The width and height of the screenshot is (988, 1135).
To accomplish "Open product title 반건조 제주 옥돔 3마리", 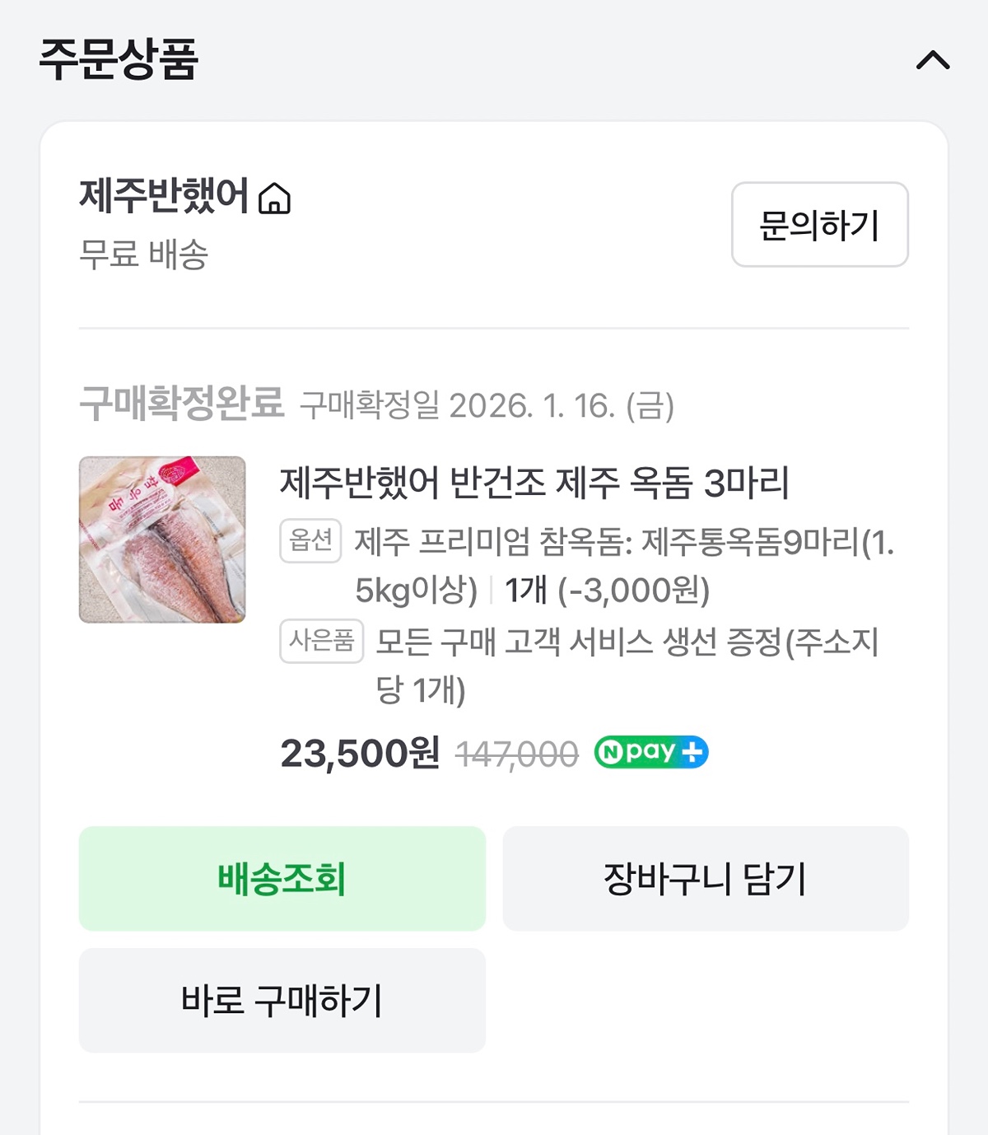I will (534, 483).
